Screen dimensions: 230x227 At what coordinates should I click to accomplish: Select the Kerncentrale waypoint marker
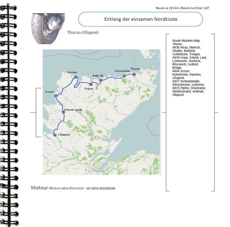pyautogui.click(x=124, y=76)
